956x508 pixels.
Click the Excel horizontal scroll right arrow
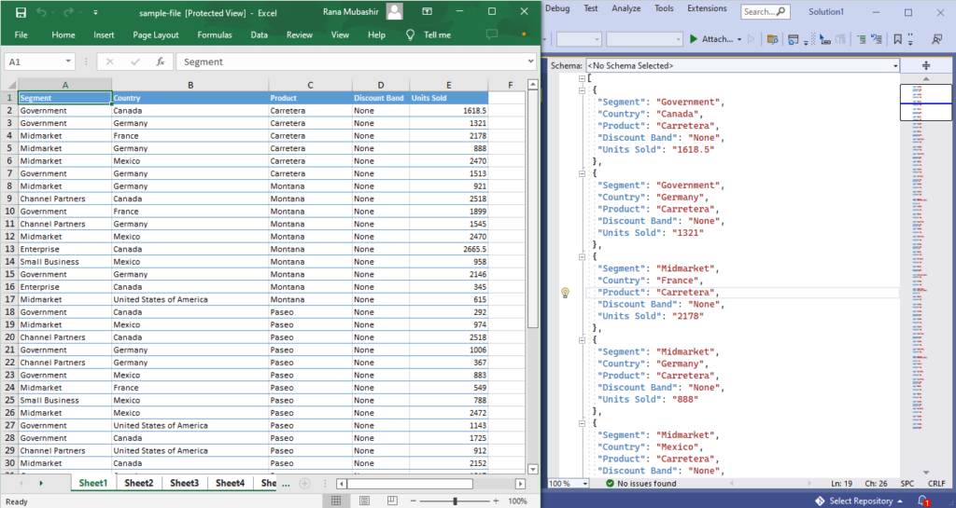point(520,484)
